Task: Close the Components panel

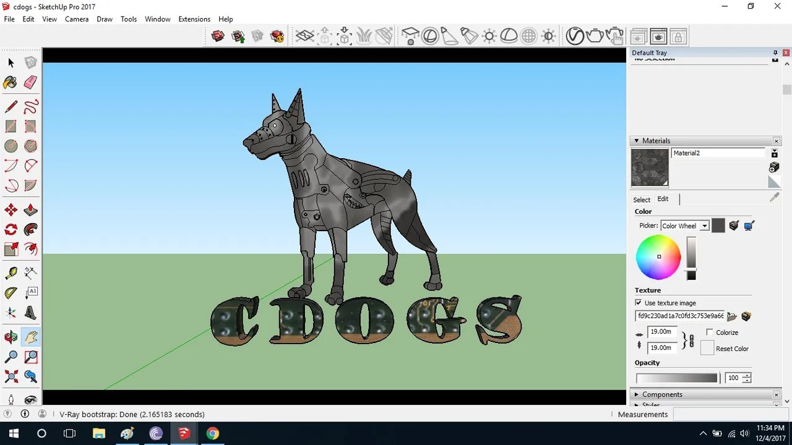Action: pyautogui.click(x=777, y=394)
